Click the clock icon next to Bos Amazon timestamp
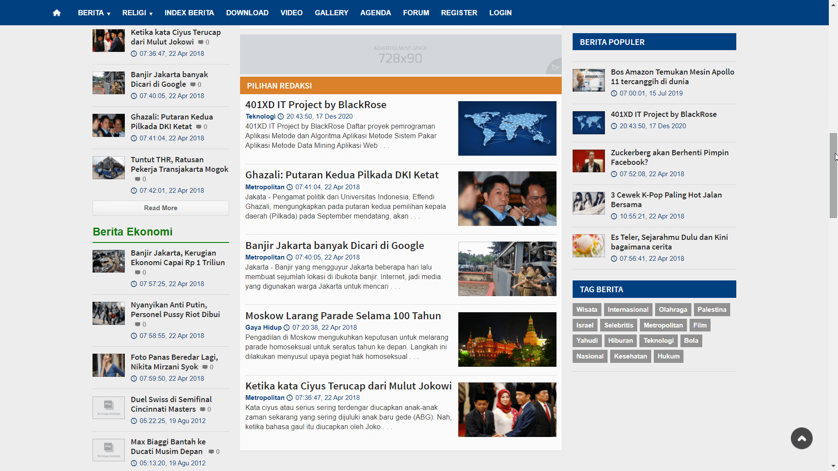The image size is (838, 471). point(614,93)
